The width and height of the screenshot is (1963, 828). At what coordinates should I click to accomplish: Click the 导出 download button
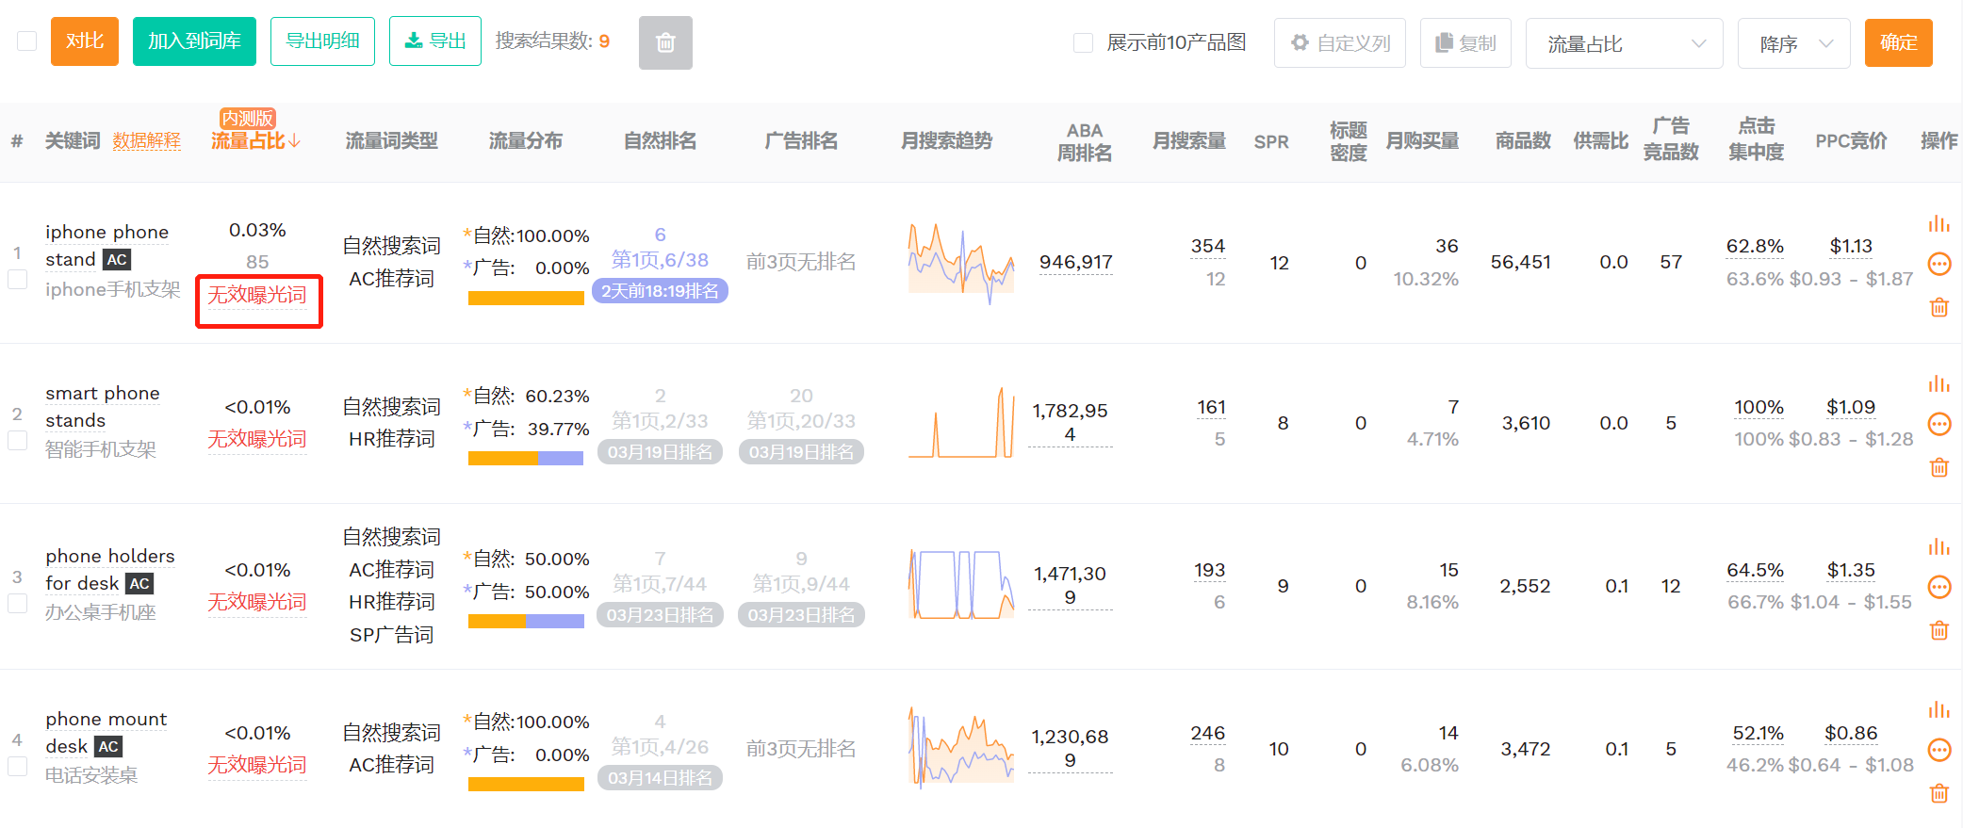(x=435, y=41)
